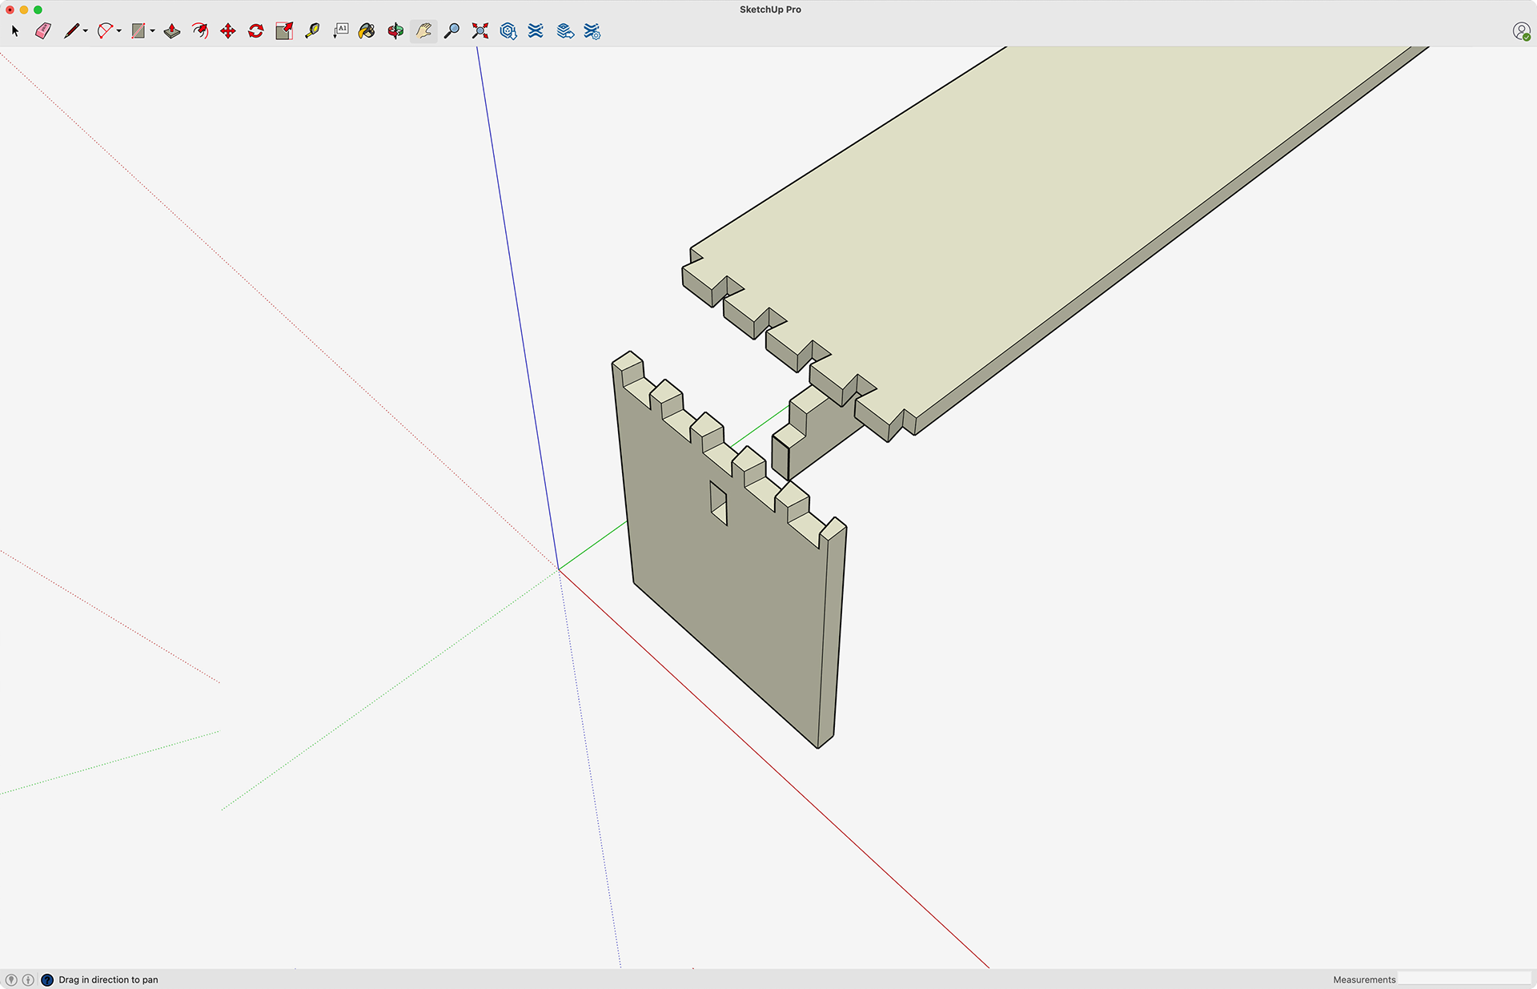Activate the Paint Bucket tool
1537x989 pixels.
click(367, 31)
